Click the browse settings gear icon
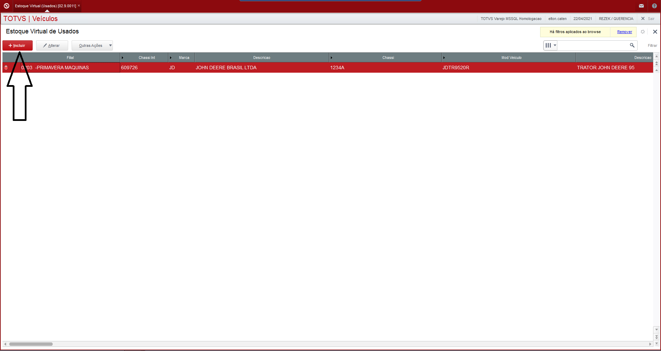 [643, 32]
